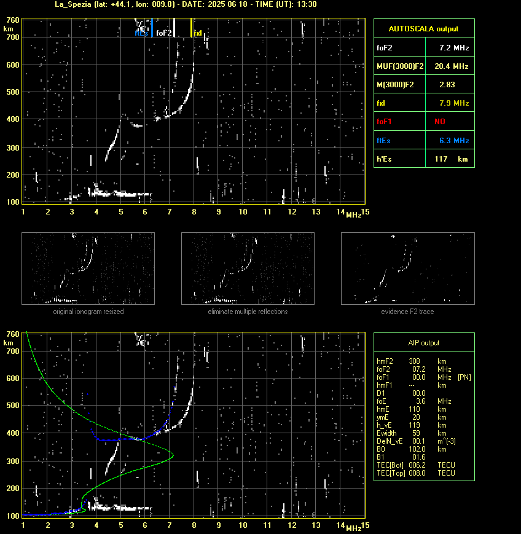This screenshot has width=521, height=534.
Task: Click the M(3000)F2 row label
Action: tap(395, 84)
